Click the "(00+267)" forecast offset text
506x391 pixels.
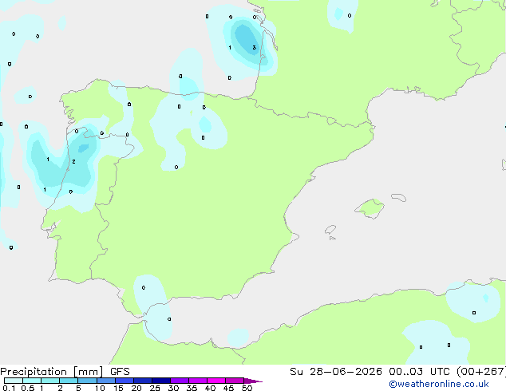pyautogui.click(x=481, y=372)
